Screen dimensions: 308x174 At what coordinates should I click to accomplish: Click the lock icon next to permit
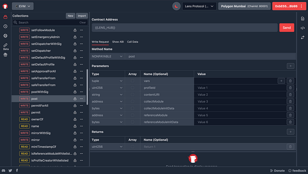(75, 113)
